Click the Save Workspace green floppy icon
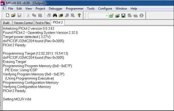This screenshot has height=111, width=174. 123,16
